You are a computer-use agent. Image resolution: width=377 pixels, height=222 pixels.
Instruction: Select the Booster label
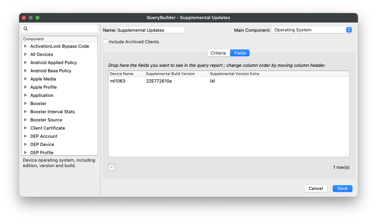click(38, 103)
